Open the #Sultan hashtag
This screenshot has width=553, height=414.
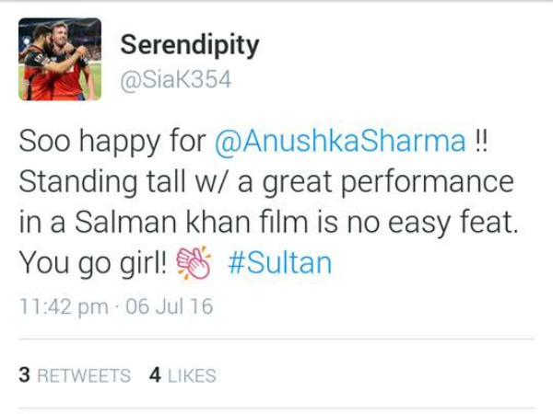coord(280,263)
